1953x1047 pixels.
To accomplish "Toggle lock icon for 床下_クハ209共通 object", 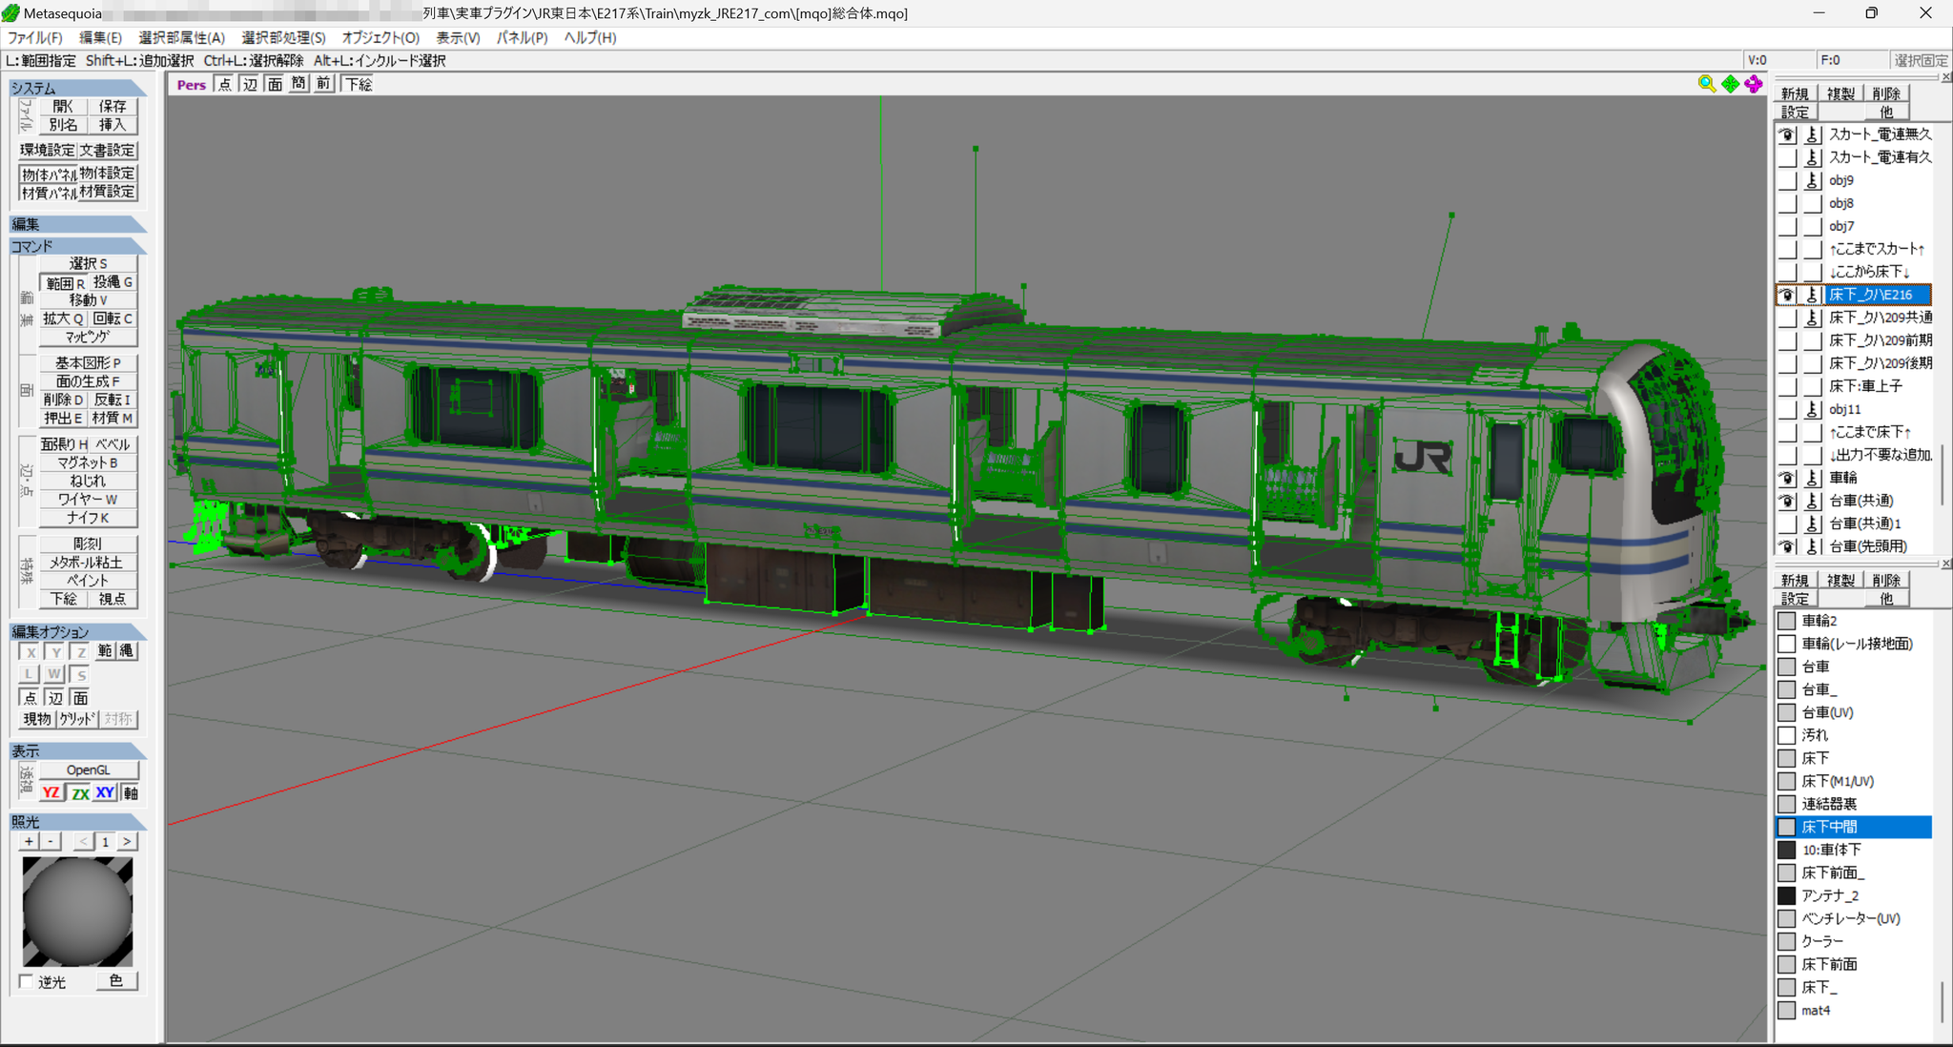I will (1812, 318).
